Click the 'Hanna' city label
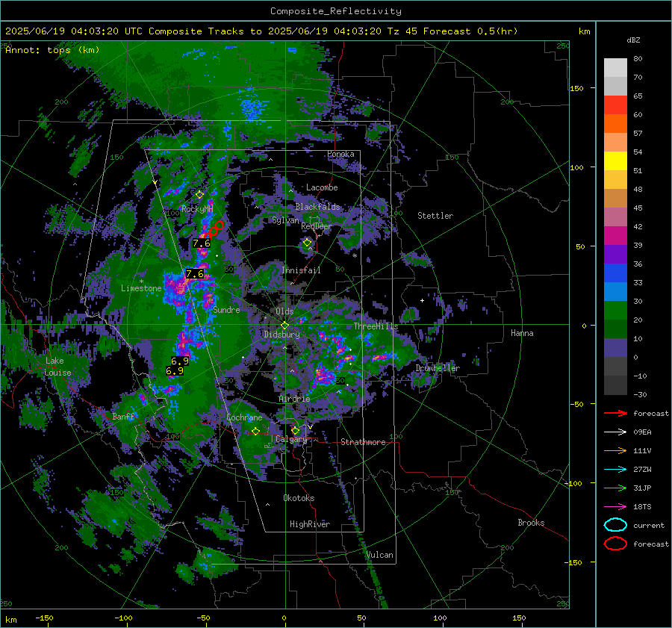 coord(522,333)
